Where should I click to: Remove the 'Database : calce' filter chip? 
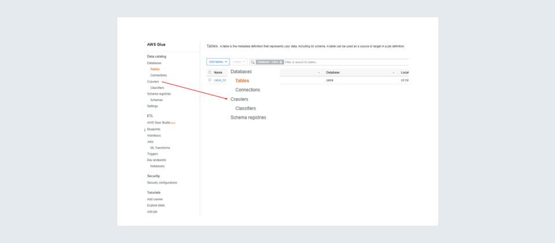[281, 62]
